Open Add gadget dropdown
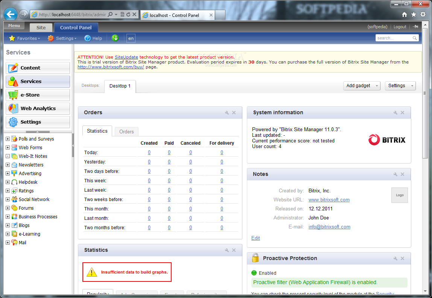Screen dimensions: 432x298 pos(362,86)
